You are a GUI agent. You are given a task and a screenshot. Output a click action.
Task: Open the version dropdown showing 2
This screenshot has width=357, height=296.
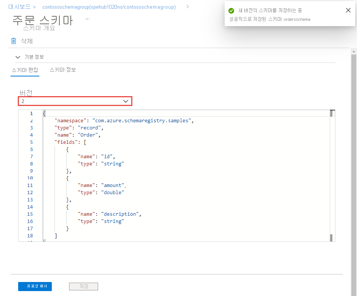pyautogui.click(x=75, y=101)
